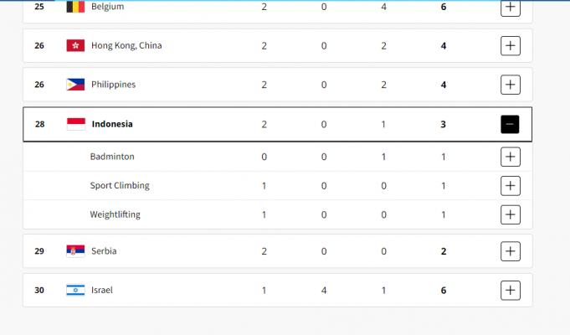Expand the Belgium medal breakdown
Viewport: 570px width, 335px height.
tap(511, 7)
